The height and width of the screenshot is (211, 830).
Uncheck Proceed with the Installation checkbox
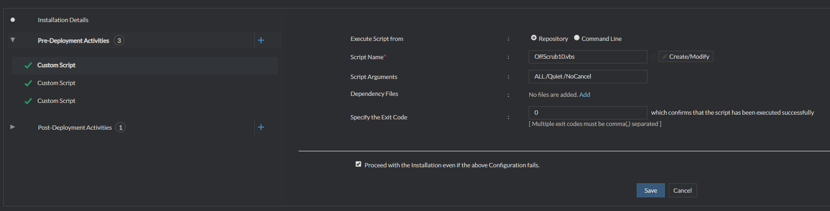pos(358,164)
